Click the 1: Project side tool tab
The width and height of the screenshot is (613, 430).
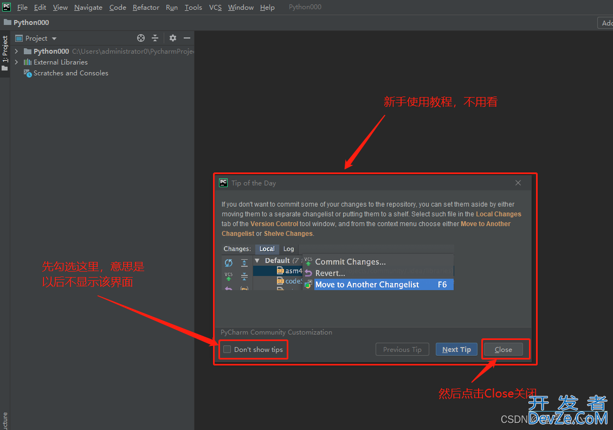point(5,53)
